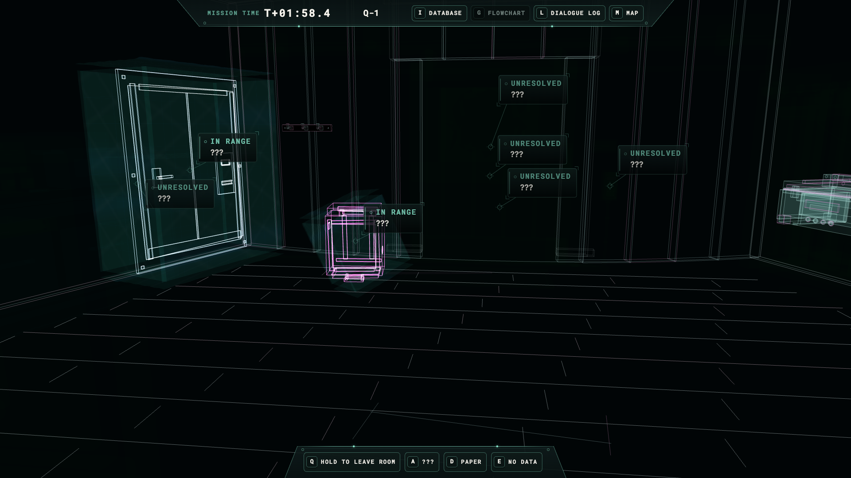Screen dimensions: 851x478
Task: Select the Paper action
Action: point(465,462)
